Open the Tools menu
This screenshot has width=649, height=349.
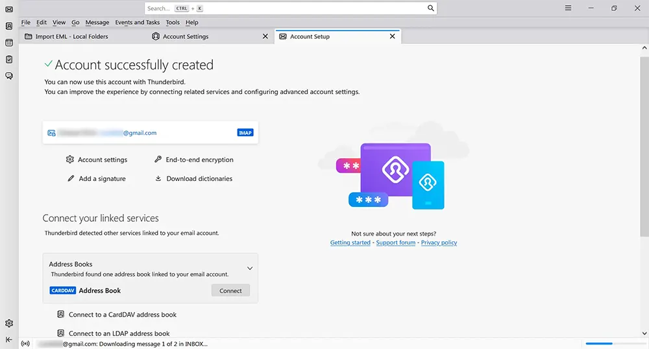pos(173,22)
